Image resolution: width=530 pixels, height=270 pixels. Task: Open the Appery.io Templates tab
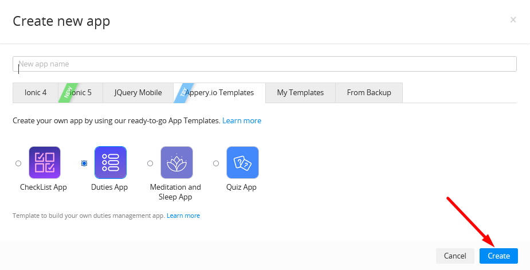tap(219, 93)
